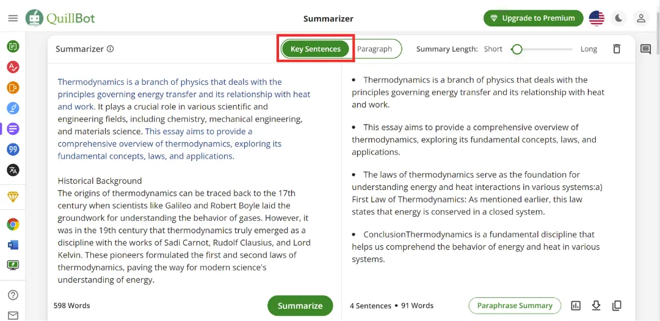The height and width of the screenshot is (321, 660).
Task: Open the Translator sidebar icon
Action: pos(13,170)
